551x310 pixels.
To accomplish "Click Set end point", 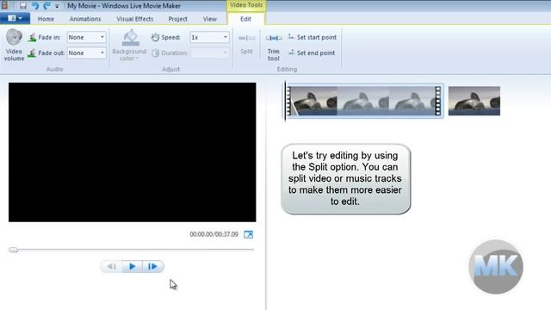I will pos(312,53).
